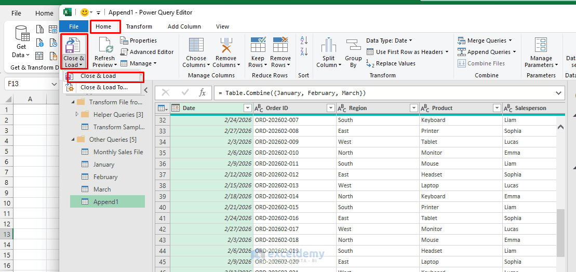Open query Properties

(139, 40)
